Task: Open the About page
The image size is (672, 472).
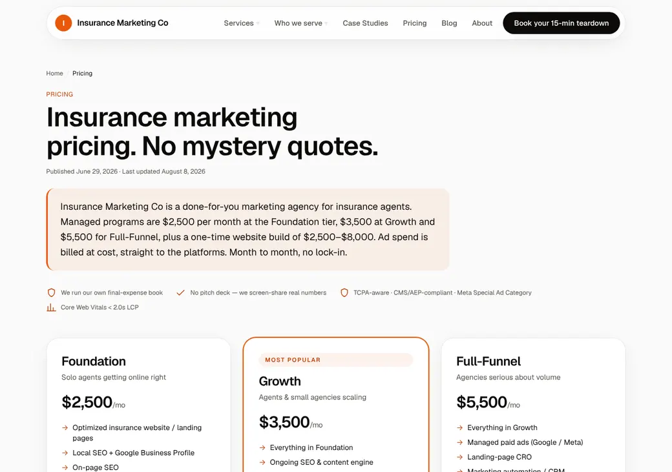Action: tap(482, 23)
